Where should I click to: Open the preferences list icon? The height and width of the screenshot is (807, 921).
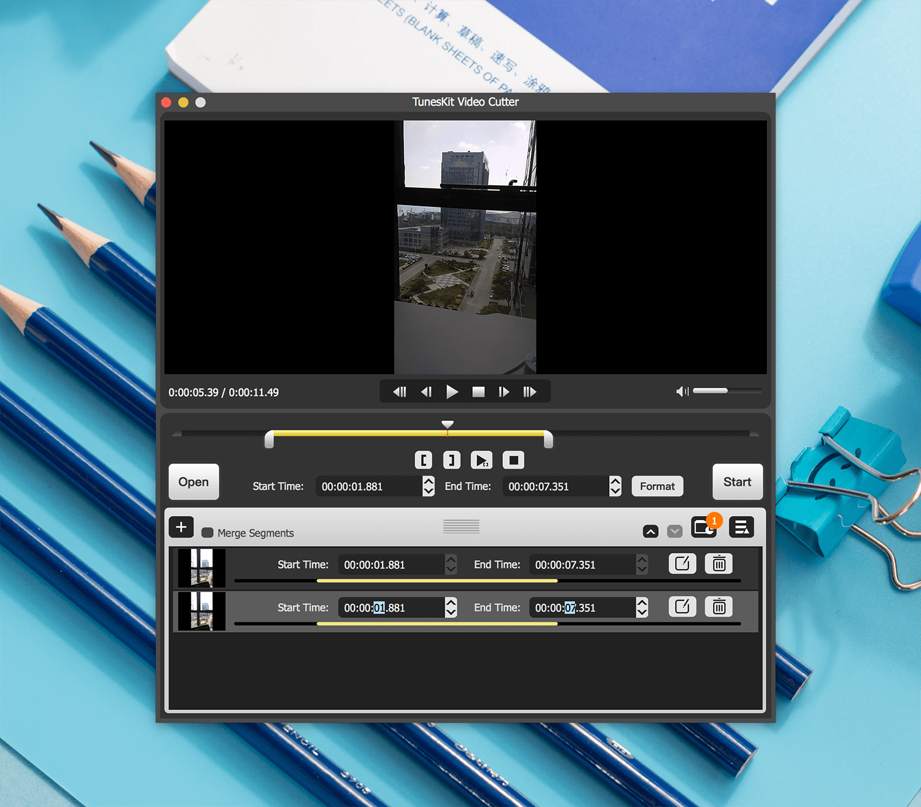coord(742,527)
